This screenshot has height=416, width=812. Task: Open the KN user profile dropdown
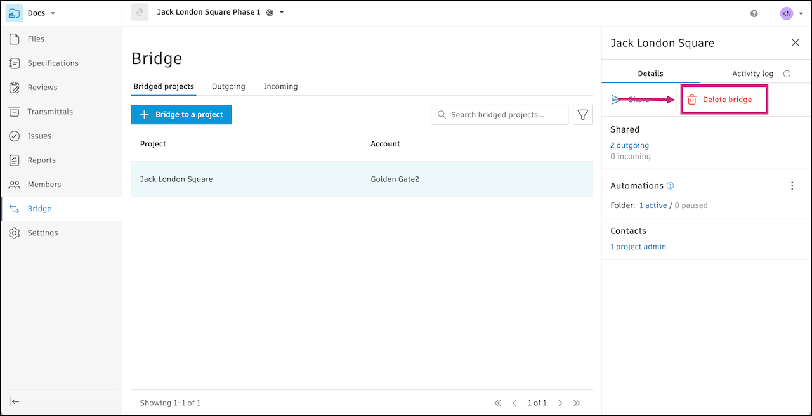(x=801, y=13)
